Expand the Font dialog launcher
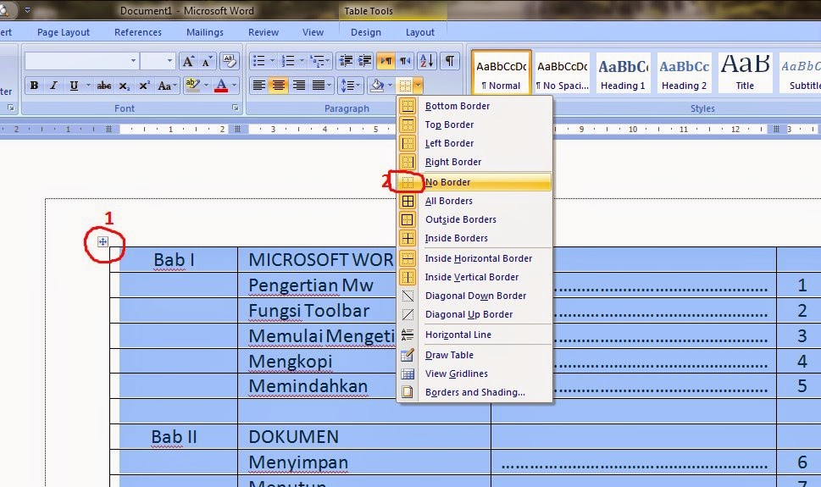The image size is (821, 487). (236, 108)
